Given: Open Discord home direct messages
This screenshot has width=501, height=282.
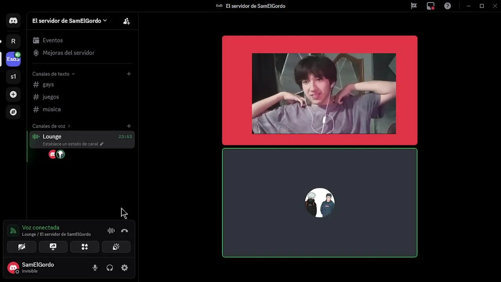Looking at the screenshot, I should (x=13, y=21).
